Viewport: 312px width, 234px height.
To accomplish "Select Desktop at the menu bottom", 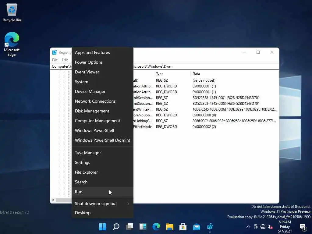I will 102,213.
